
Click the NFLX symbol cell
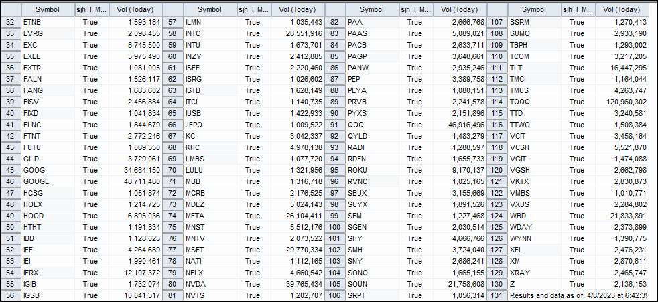coord(210,273)
